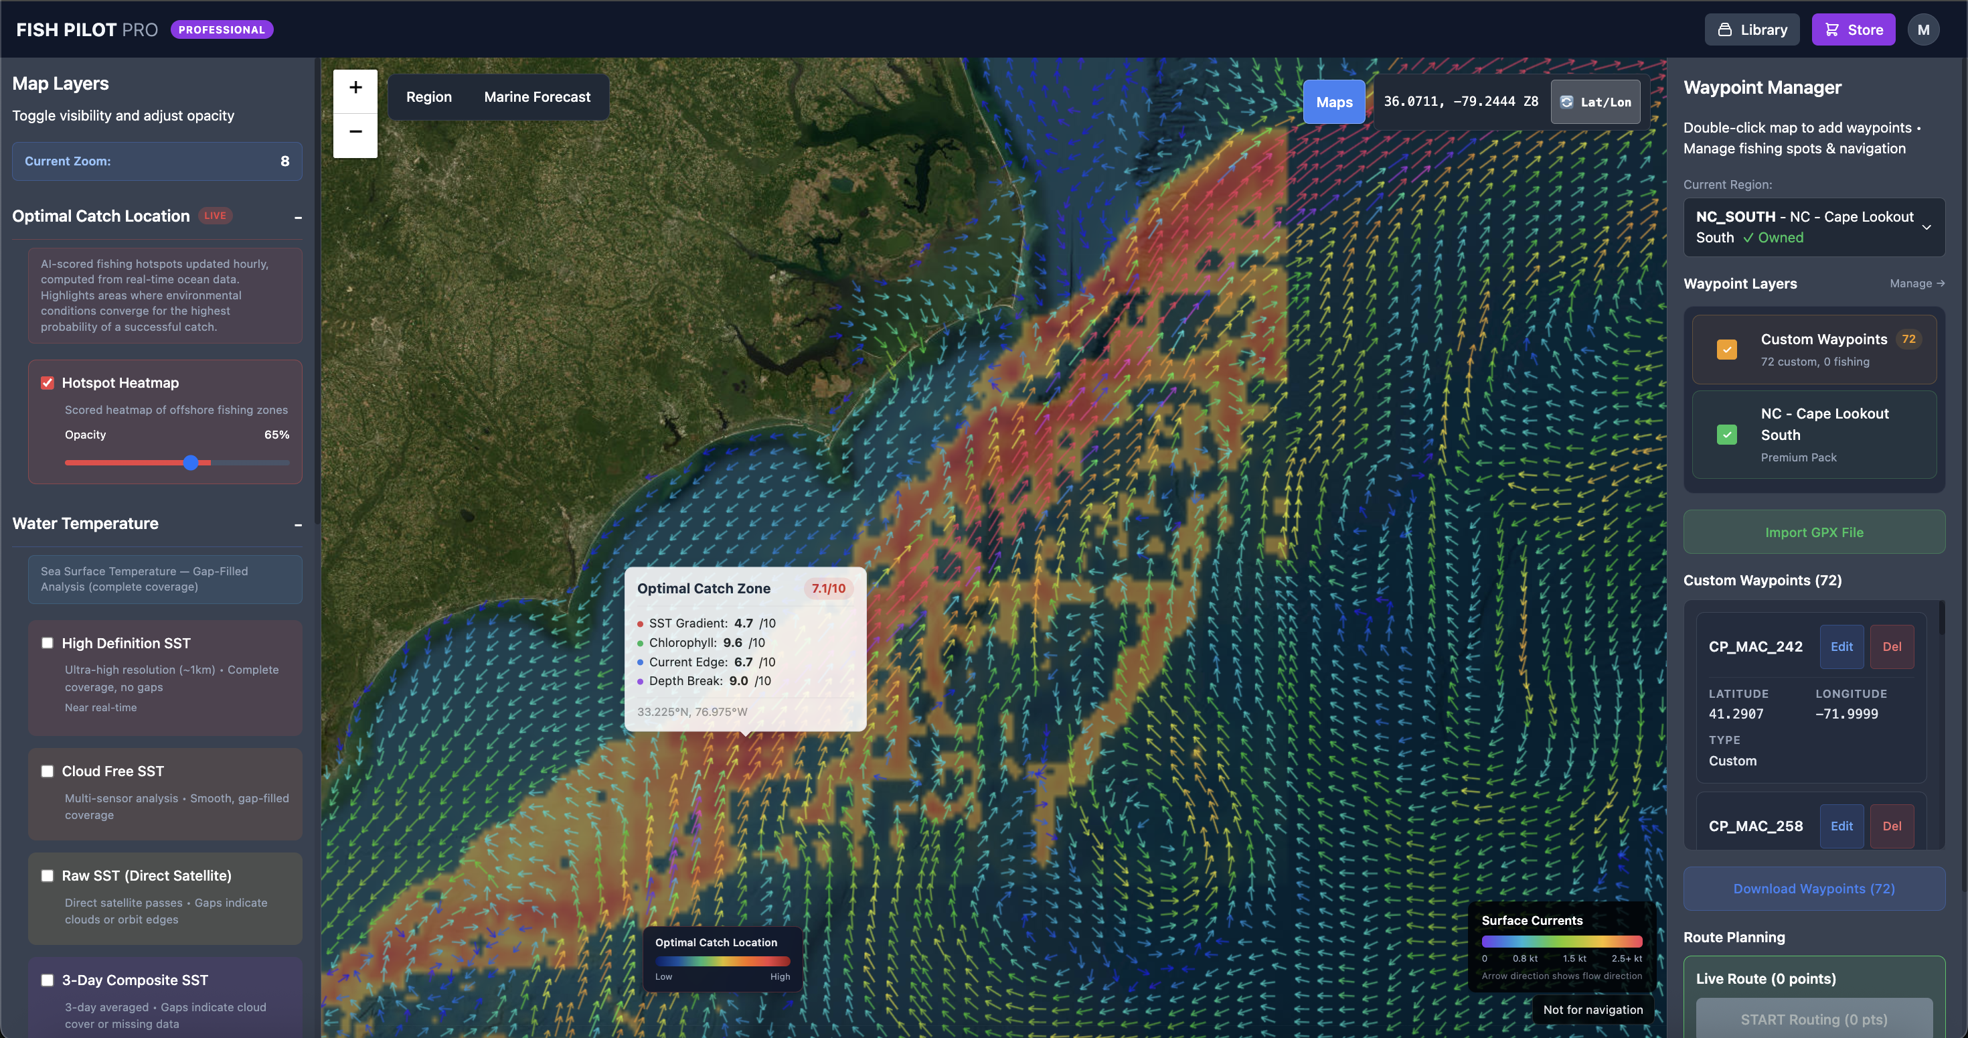Screen dimensions: 1968x1038
Task: Click the map zoom out control
Action: pos(355,131)
